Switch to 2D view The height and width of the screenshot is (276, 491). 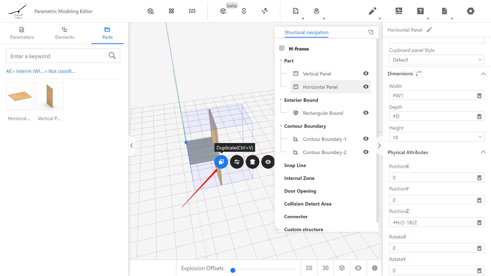pos(309,268)
